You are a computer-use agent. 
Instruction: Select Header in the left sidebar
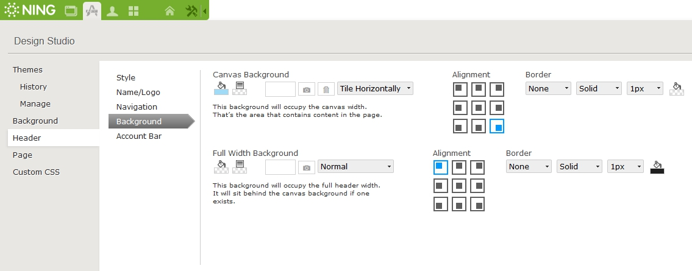[x=54, y=138]
